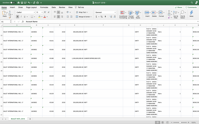
Task: Open the Comments button
Action: pyautogui.click(x=191, y=7)
